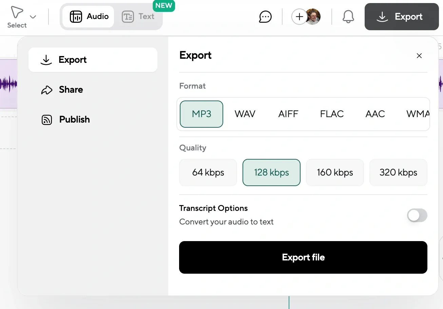Viewport: 443px width, 309px height.
Task: Click the add collaborator plus icon
Action: coord(299,16)
